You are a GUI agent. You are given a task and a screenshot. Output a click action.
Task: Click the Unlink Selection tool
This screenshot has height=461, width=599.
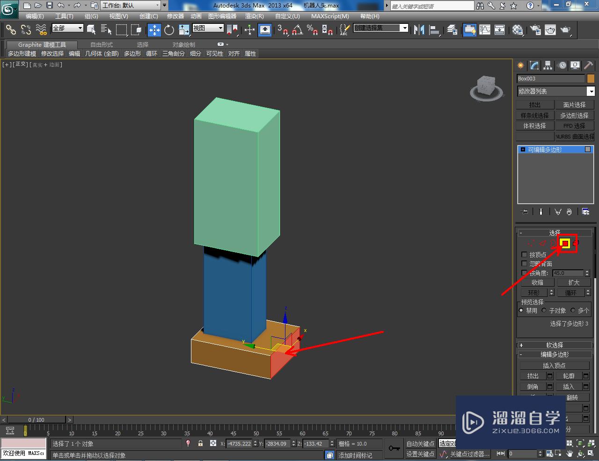pos(26,29)
